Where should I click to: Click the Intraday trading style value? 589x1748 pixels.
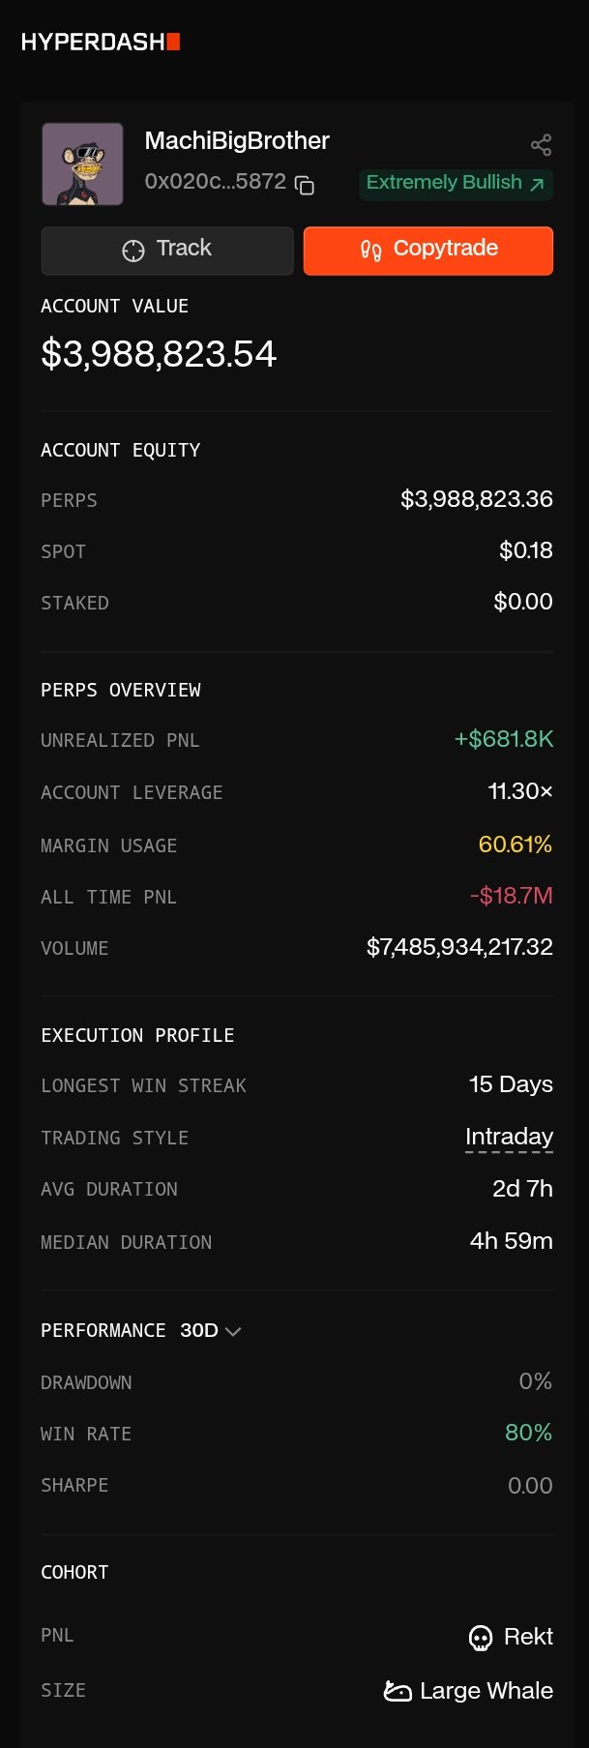509,1137
